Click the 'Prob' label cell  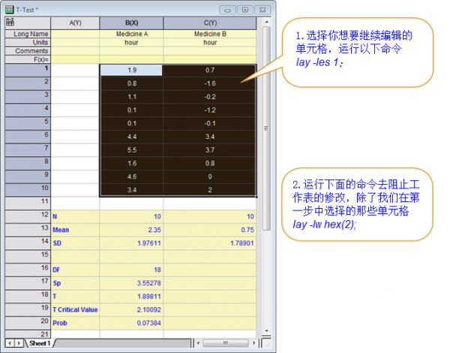75,323
